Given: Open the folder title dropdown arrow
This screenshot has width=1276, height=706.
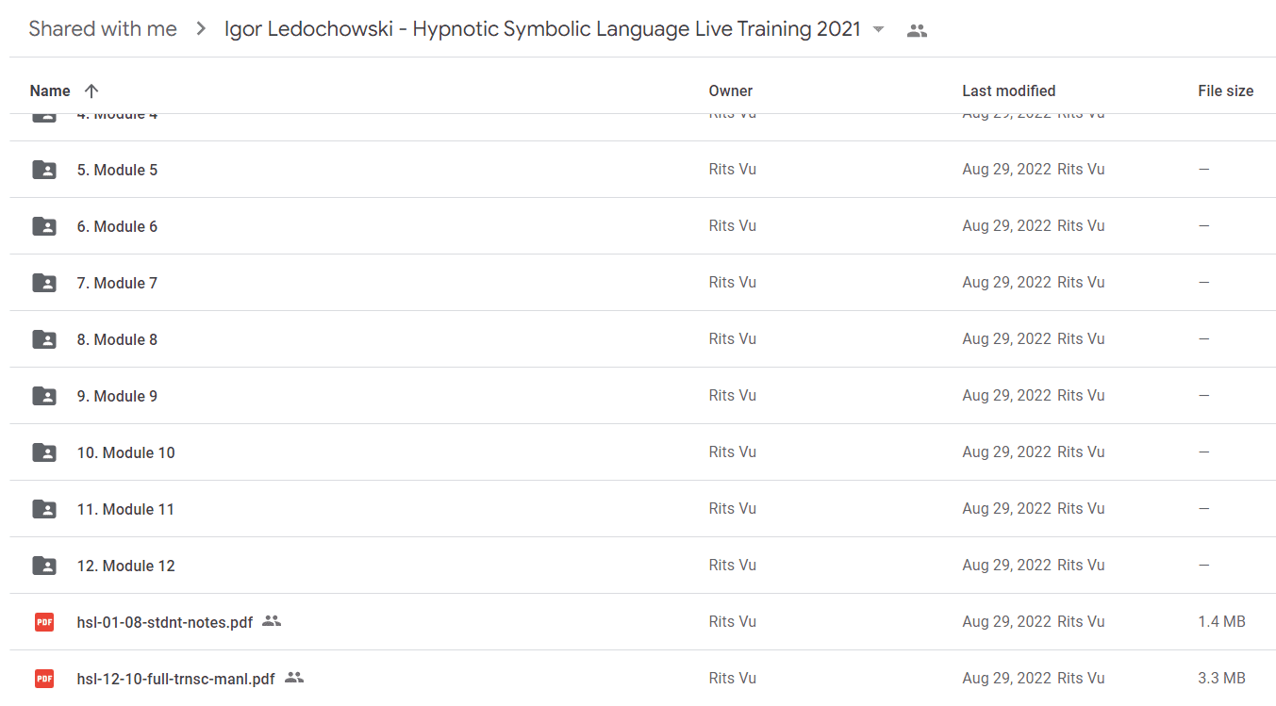Looking at the screenshot, I should [879, 29].
